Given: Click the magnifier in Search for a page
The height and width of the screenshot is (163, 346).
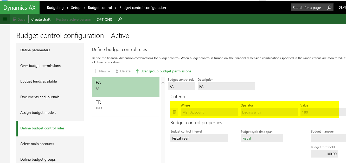Looking at the screenshot, I should 329,8.
